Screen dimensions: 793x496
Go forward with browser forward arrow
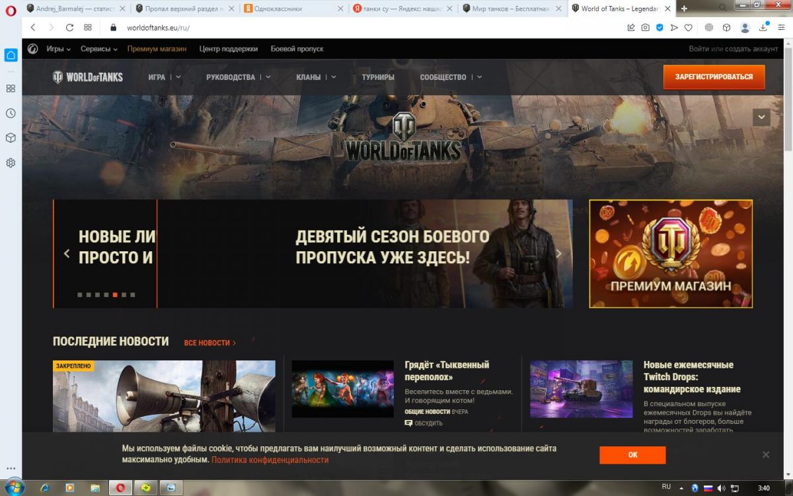point(51,28)
